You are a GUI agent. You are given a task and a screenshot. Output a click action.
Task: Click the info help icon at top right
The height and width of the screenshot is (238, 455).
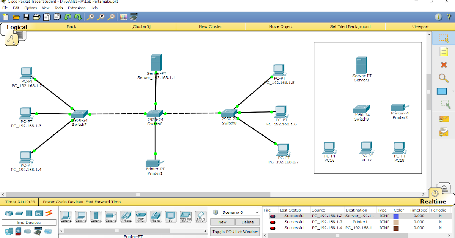(438, 17)
